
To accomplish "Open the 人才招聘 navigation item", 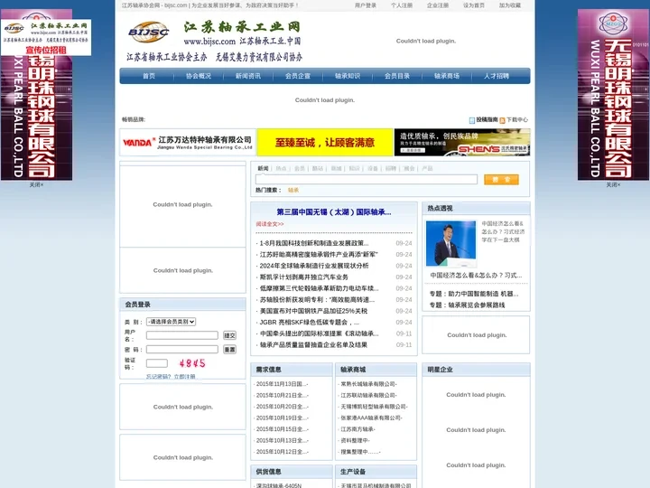I will pyautogui.click(x=497, y=76).
